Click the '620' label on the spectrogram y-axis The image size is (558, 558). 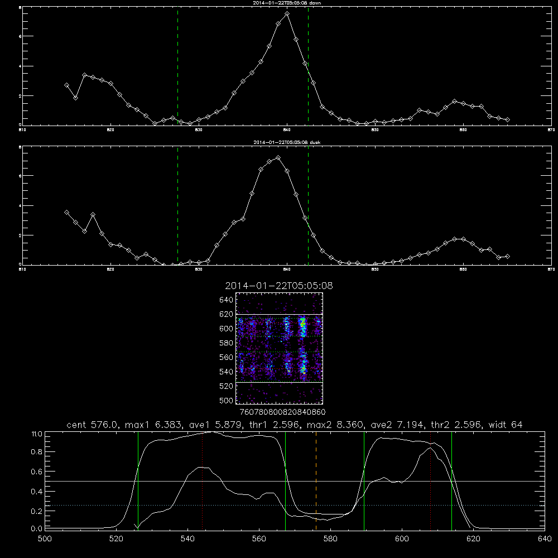(227, 314)
